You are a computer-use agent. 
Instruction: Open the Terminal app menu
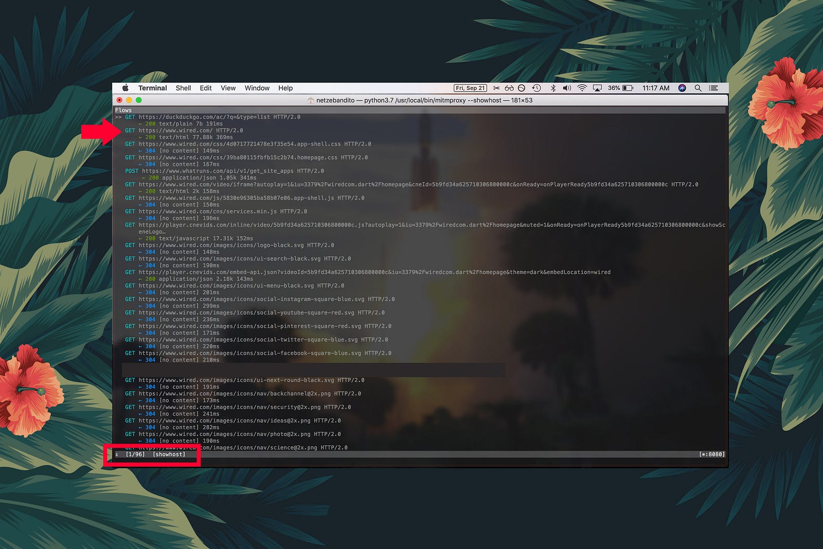point(152,88)
